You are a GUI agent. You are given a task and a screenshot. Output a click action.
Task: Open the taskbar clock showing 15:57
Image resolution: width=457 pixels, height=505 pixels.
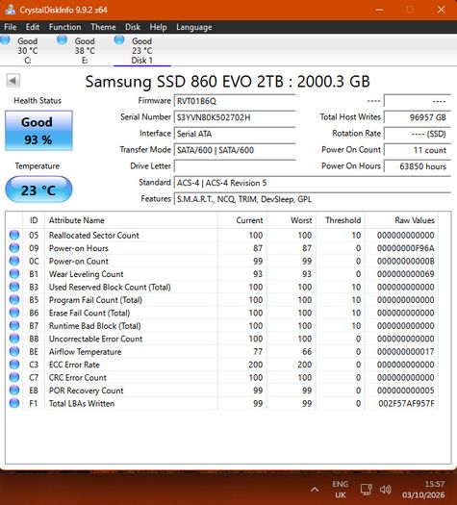pyautogui.click(x=423, y=490)
